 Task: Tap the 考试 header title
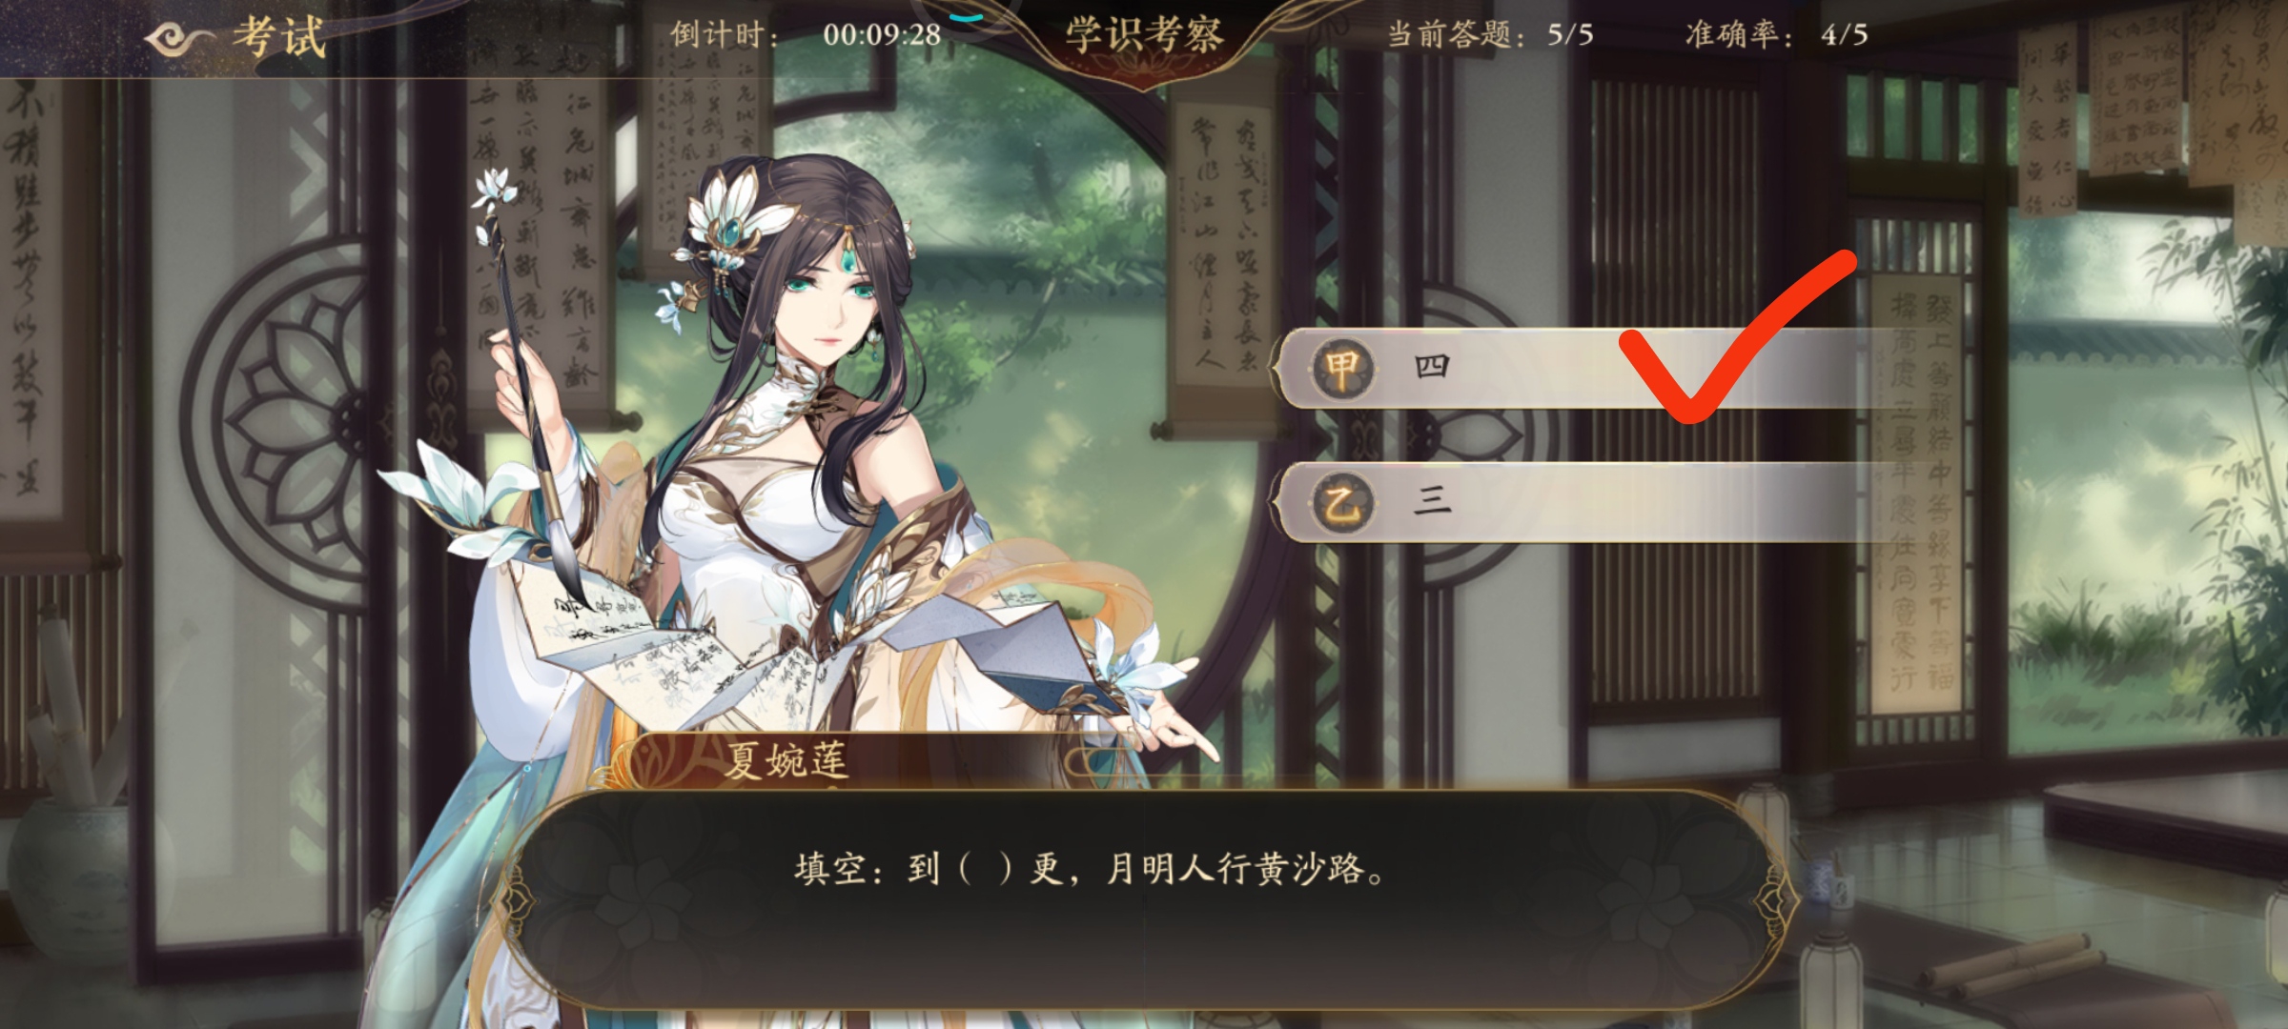pos(279,38)
